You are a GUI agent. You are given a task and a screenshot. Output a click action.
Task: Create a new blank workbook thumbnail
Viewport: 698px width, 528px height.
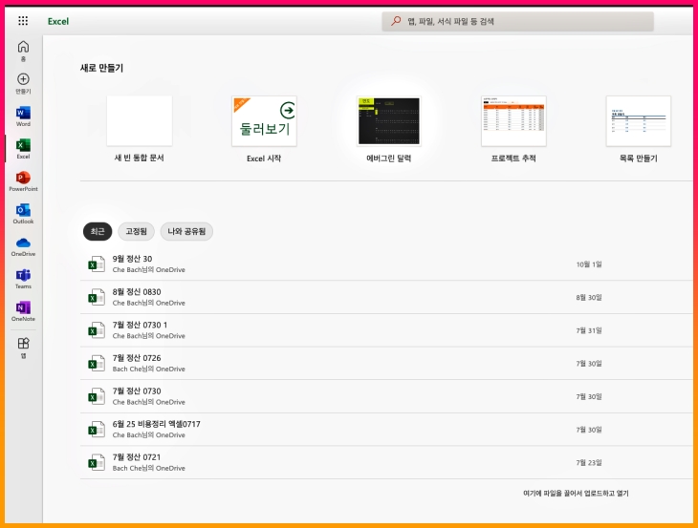pos(140,121)
